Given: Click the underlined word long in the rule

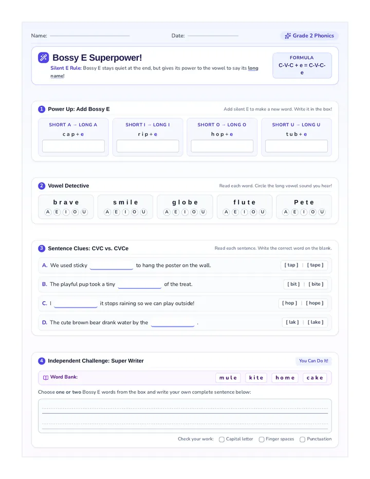Looking at the screenshot, I should point(253,68).
